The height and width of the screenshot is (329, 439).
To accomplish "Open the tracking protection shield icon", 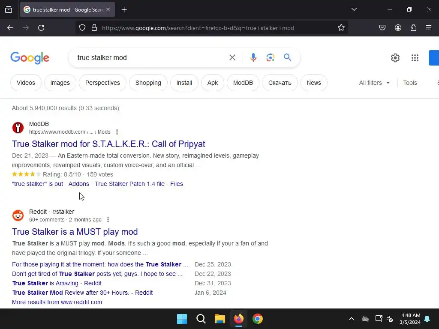I will coord(82,28).
